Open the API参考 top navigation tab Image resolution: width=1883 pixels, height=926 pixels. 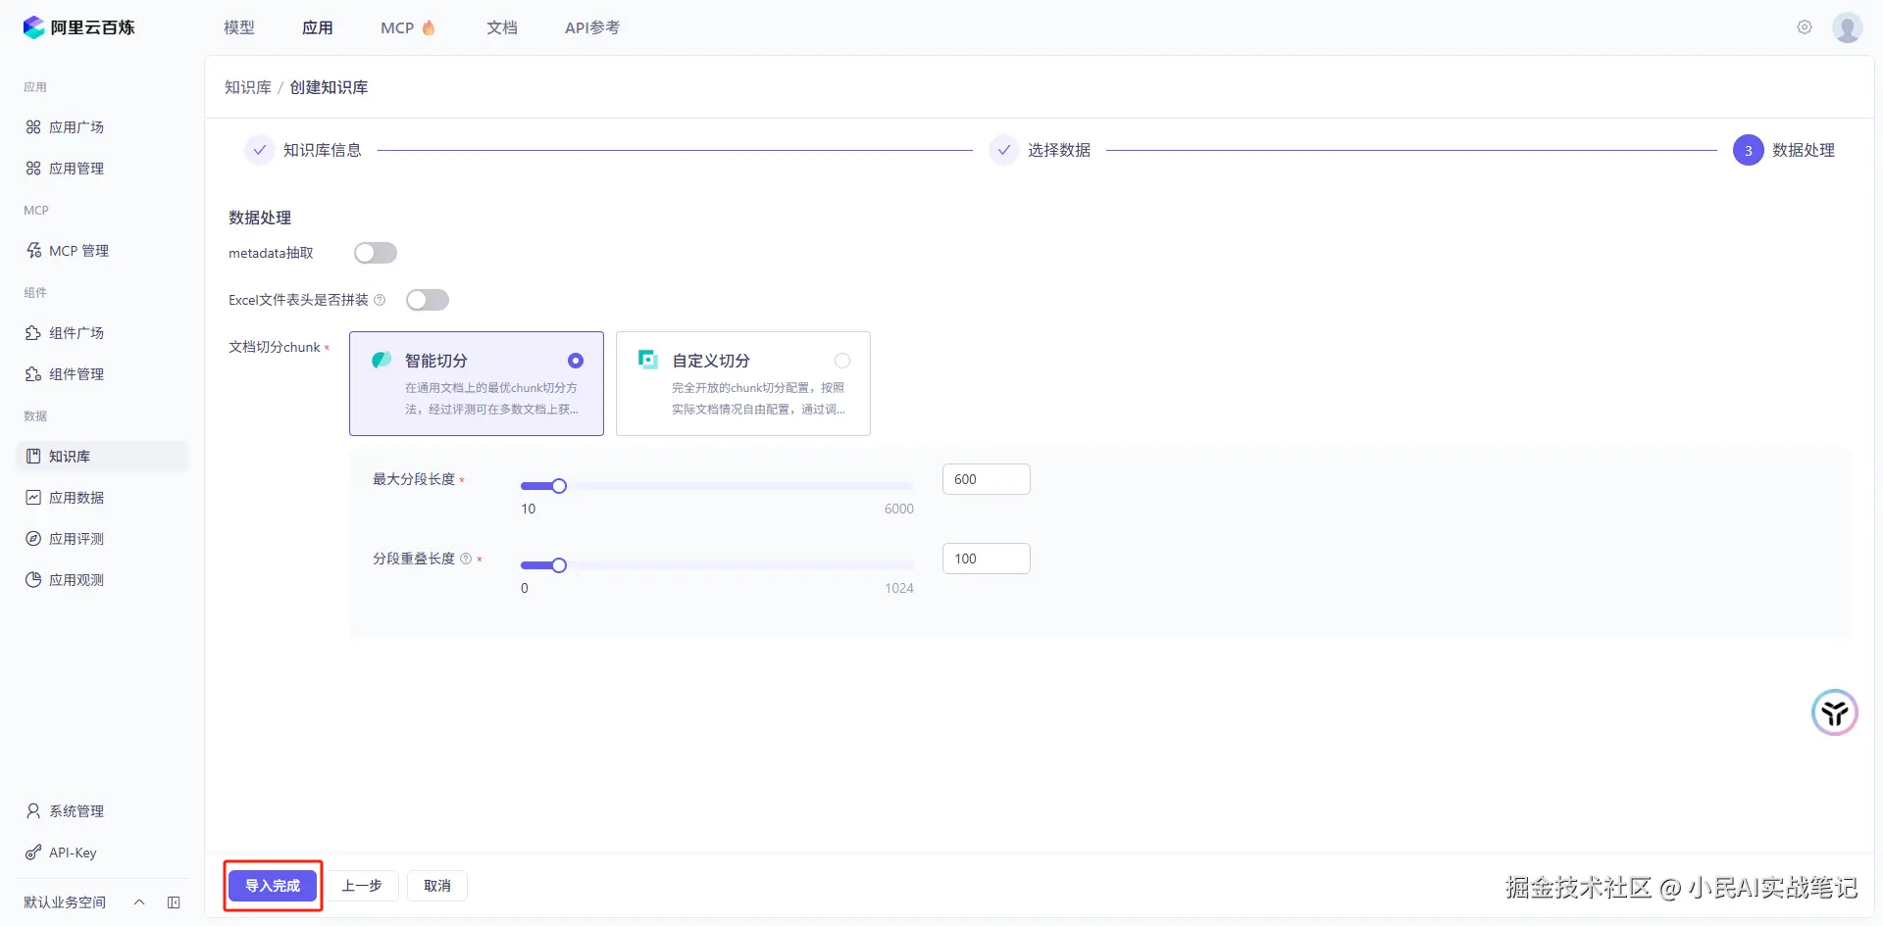[x=592, y=27]
